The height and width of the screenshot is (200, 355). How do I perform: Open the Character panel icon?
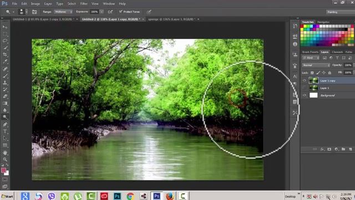[x=295, y=77]
